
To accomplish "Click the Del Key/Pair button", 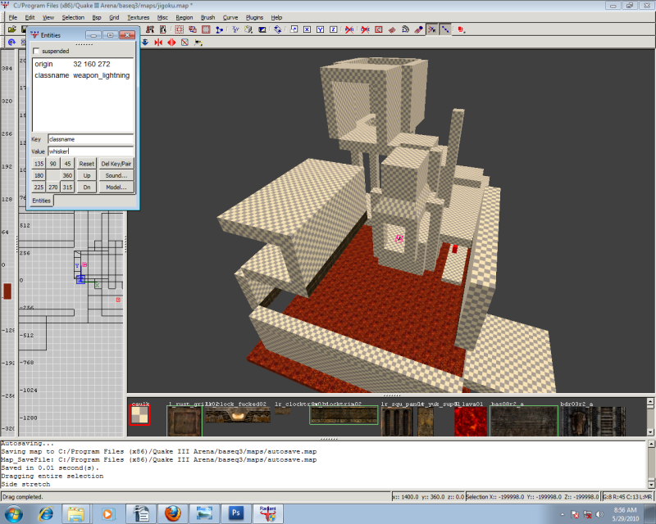I will tap(116, 164).
